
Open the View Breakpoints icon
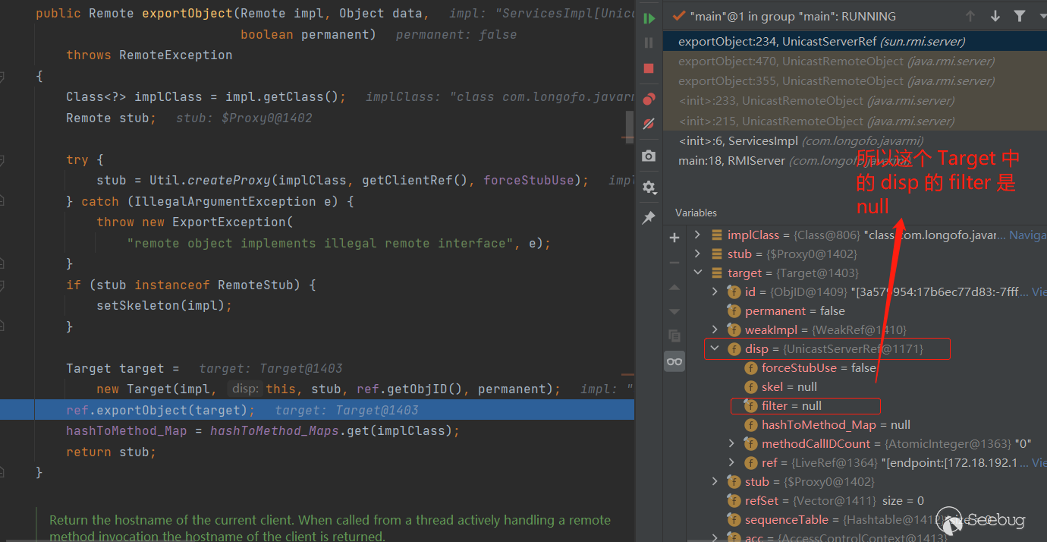tap(649, 99)
